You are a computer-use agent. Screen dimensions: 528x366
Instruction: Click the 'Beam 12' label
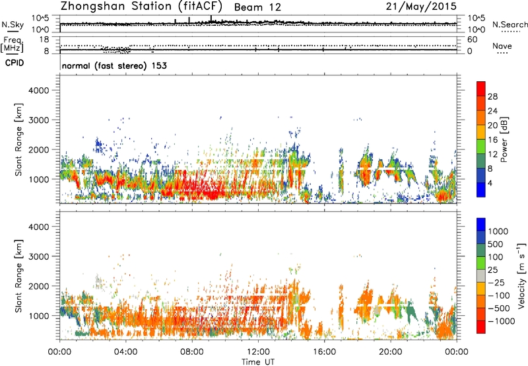coord(257,7)
